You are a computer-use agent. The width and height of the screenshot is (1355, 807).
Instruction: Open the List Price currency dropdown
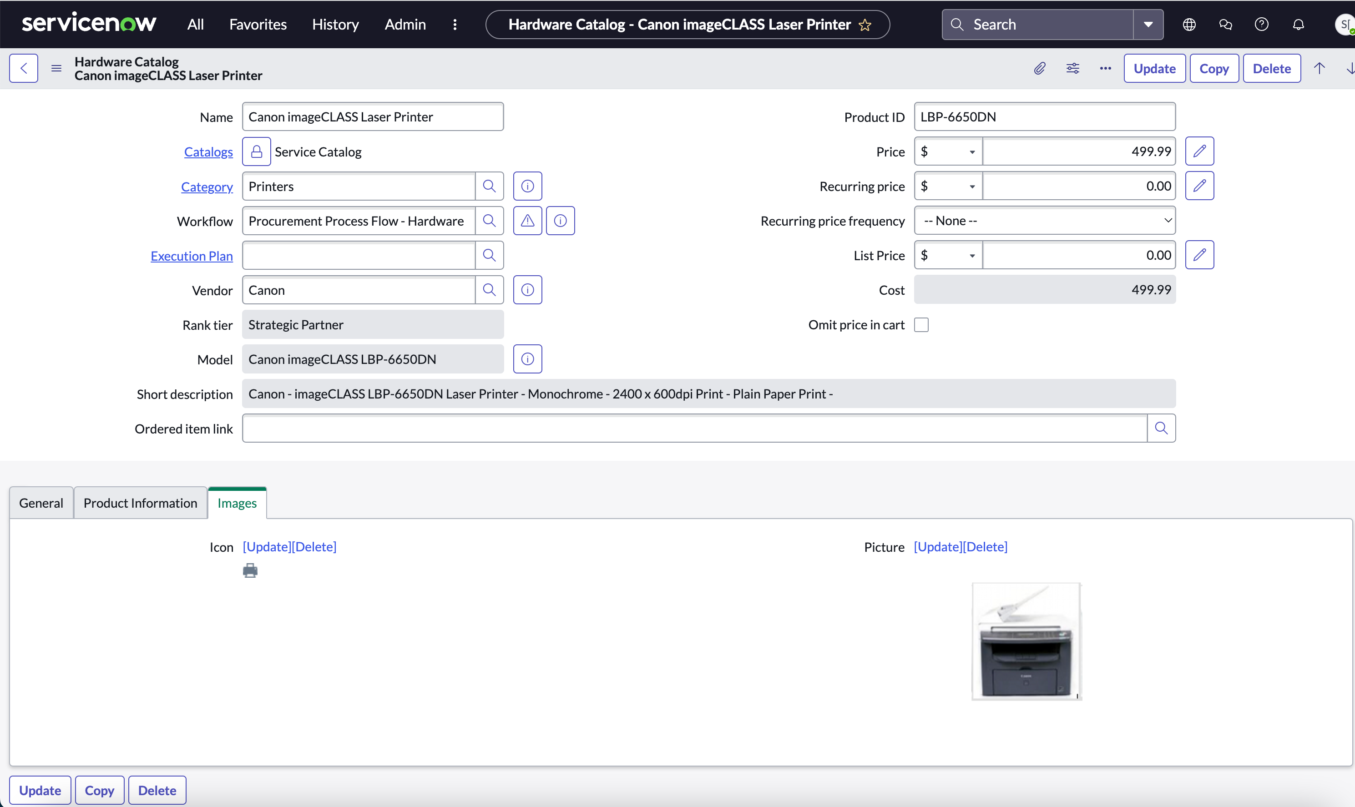tap(948, 256)
